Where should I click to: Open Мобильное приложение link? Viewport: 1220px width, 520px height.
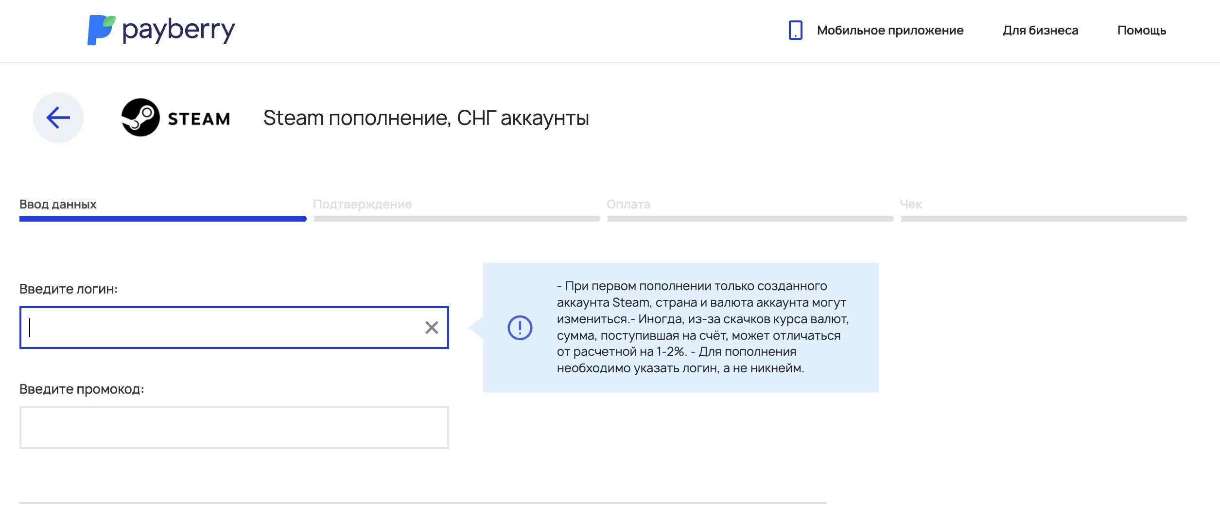coord(890,30)
